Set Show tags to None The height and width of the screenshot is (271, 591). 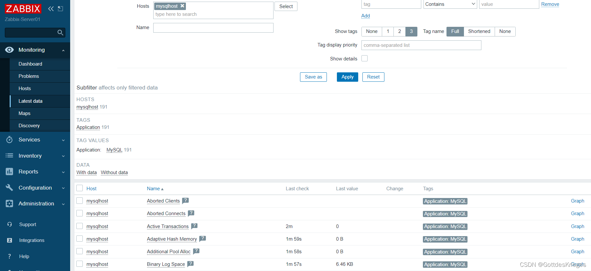[372, 31]
